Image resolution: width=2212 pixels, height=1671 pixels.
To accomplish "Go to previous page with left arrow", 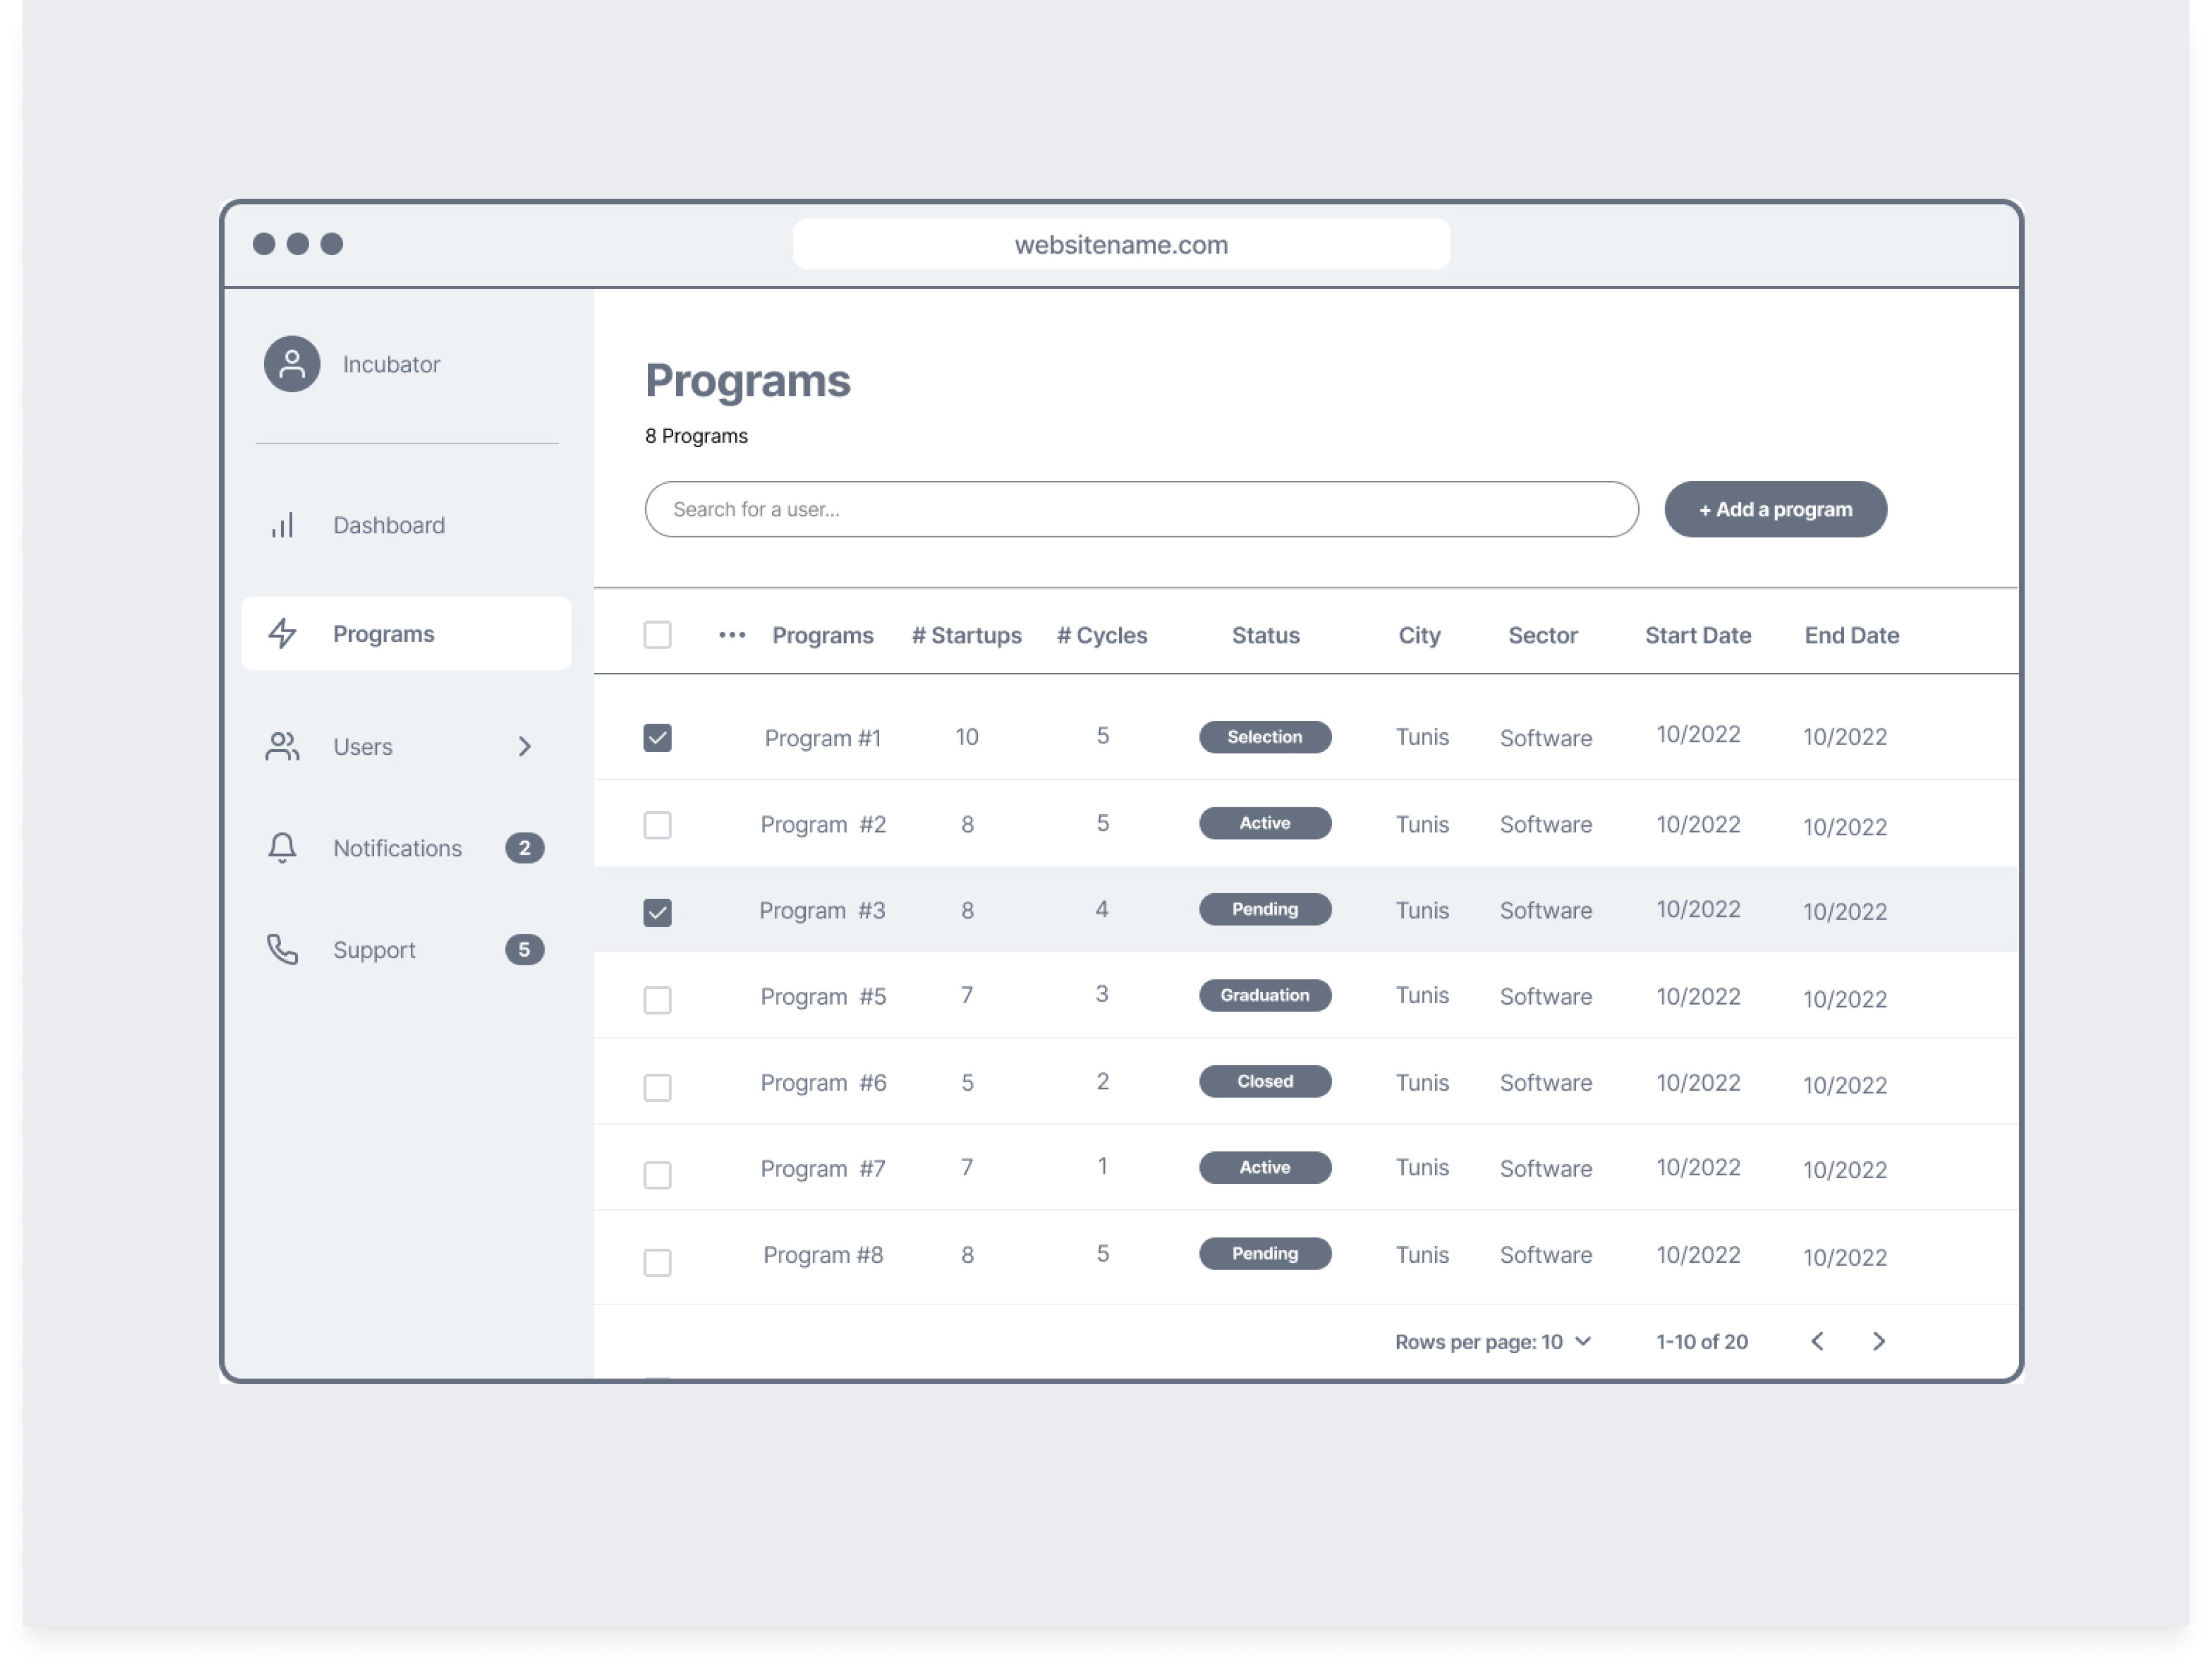I will (x=1818, y=1342).
